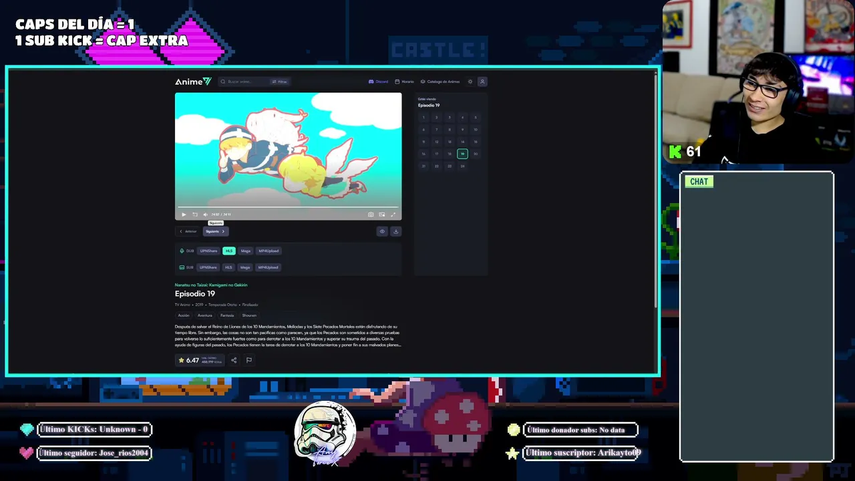
Task: Select UPNShare server in DUB row
Action: (x=208, y=251)
